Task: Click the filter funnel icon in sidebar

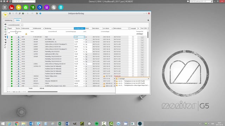Action: 5,37
